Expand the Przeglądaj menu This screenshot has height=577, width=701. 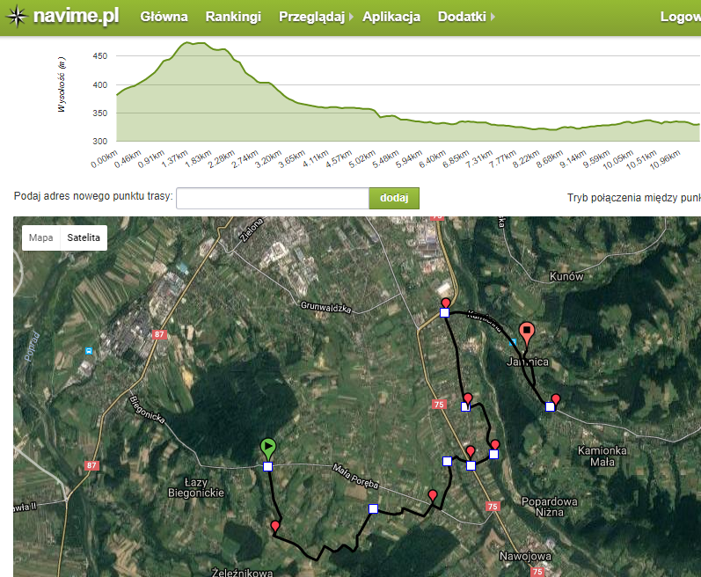pyautogui.click(x=316, y=17)
